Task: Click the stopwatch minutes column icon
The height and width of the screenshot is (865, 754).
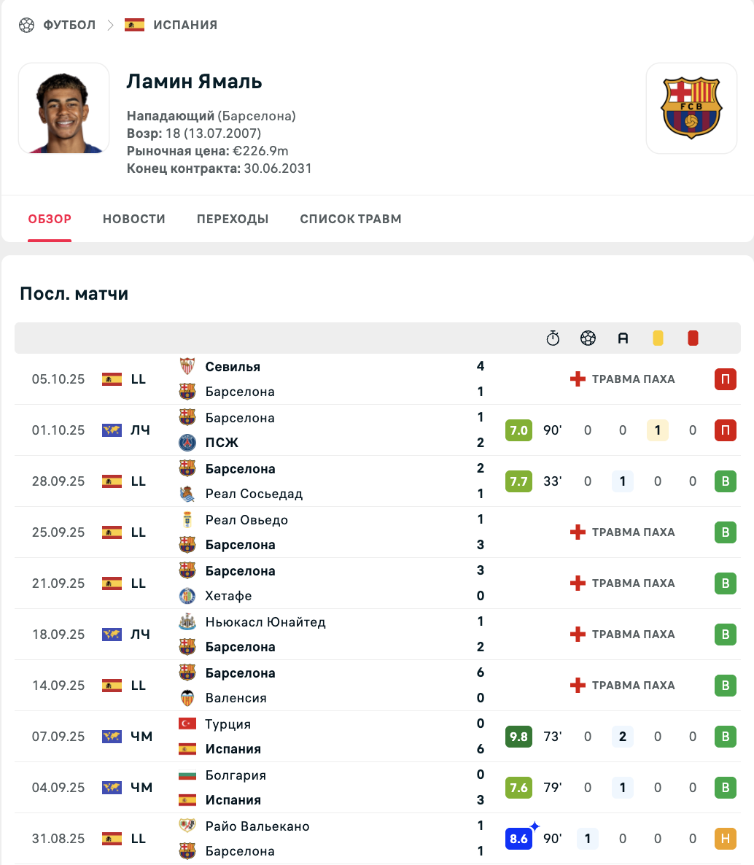Action: (x=553, y=338)
